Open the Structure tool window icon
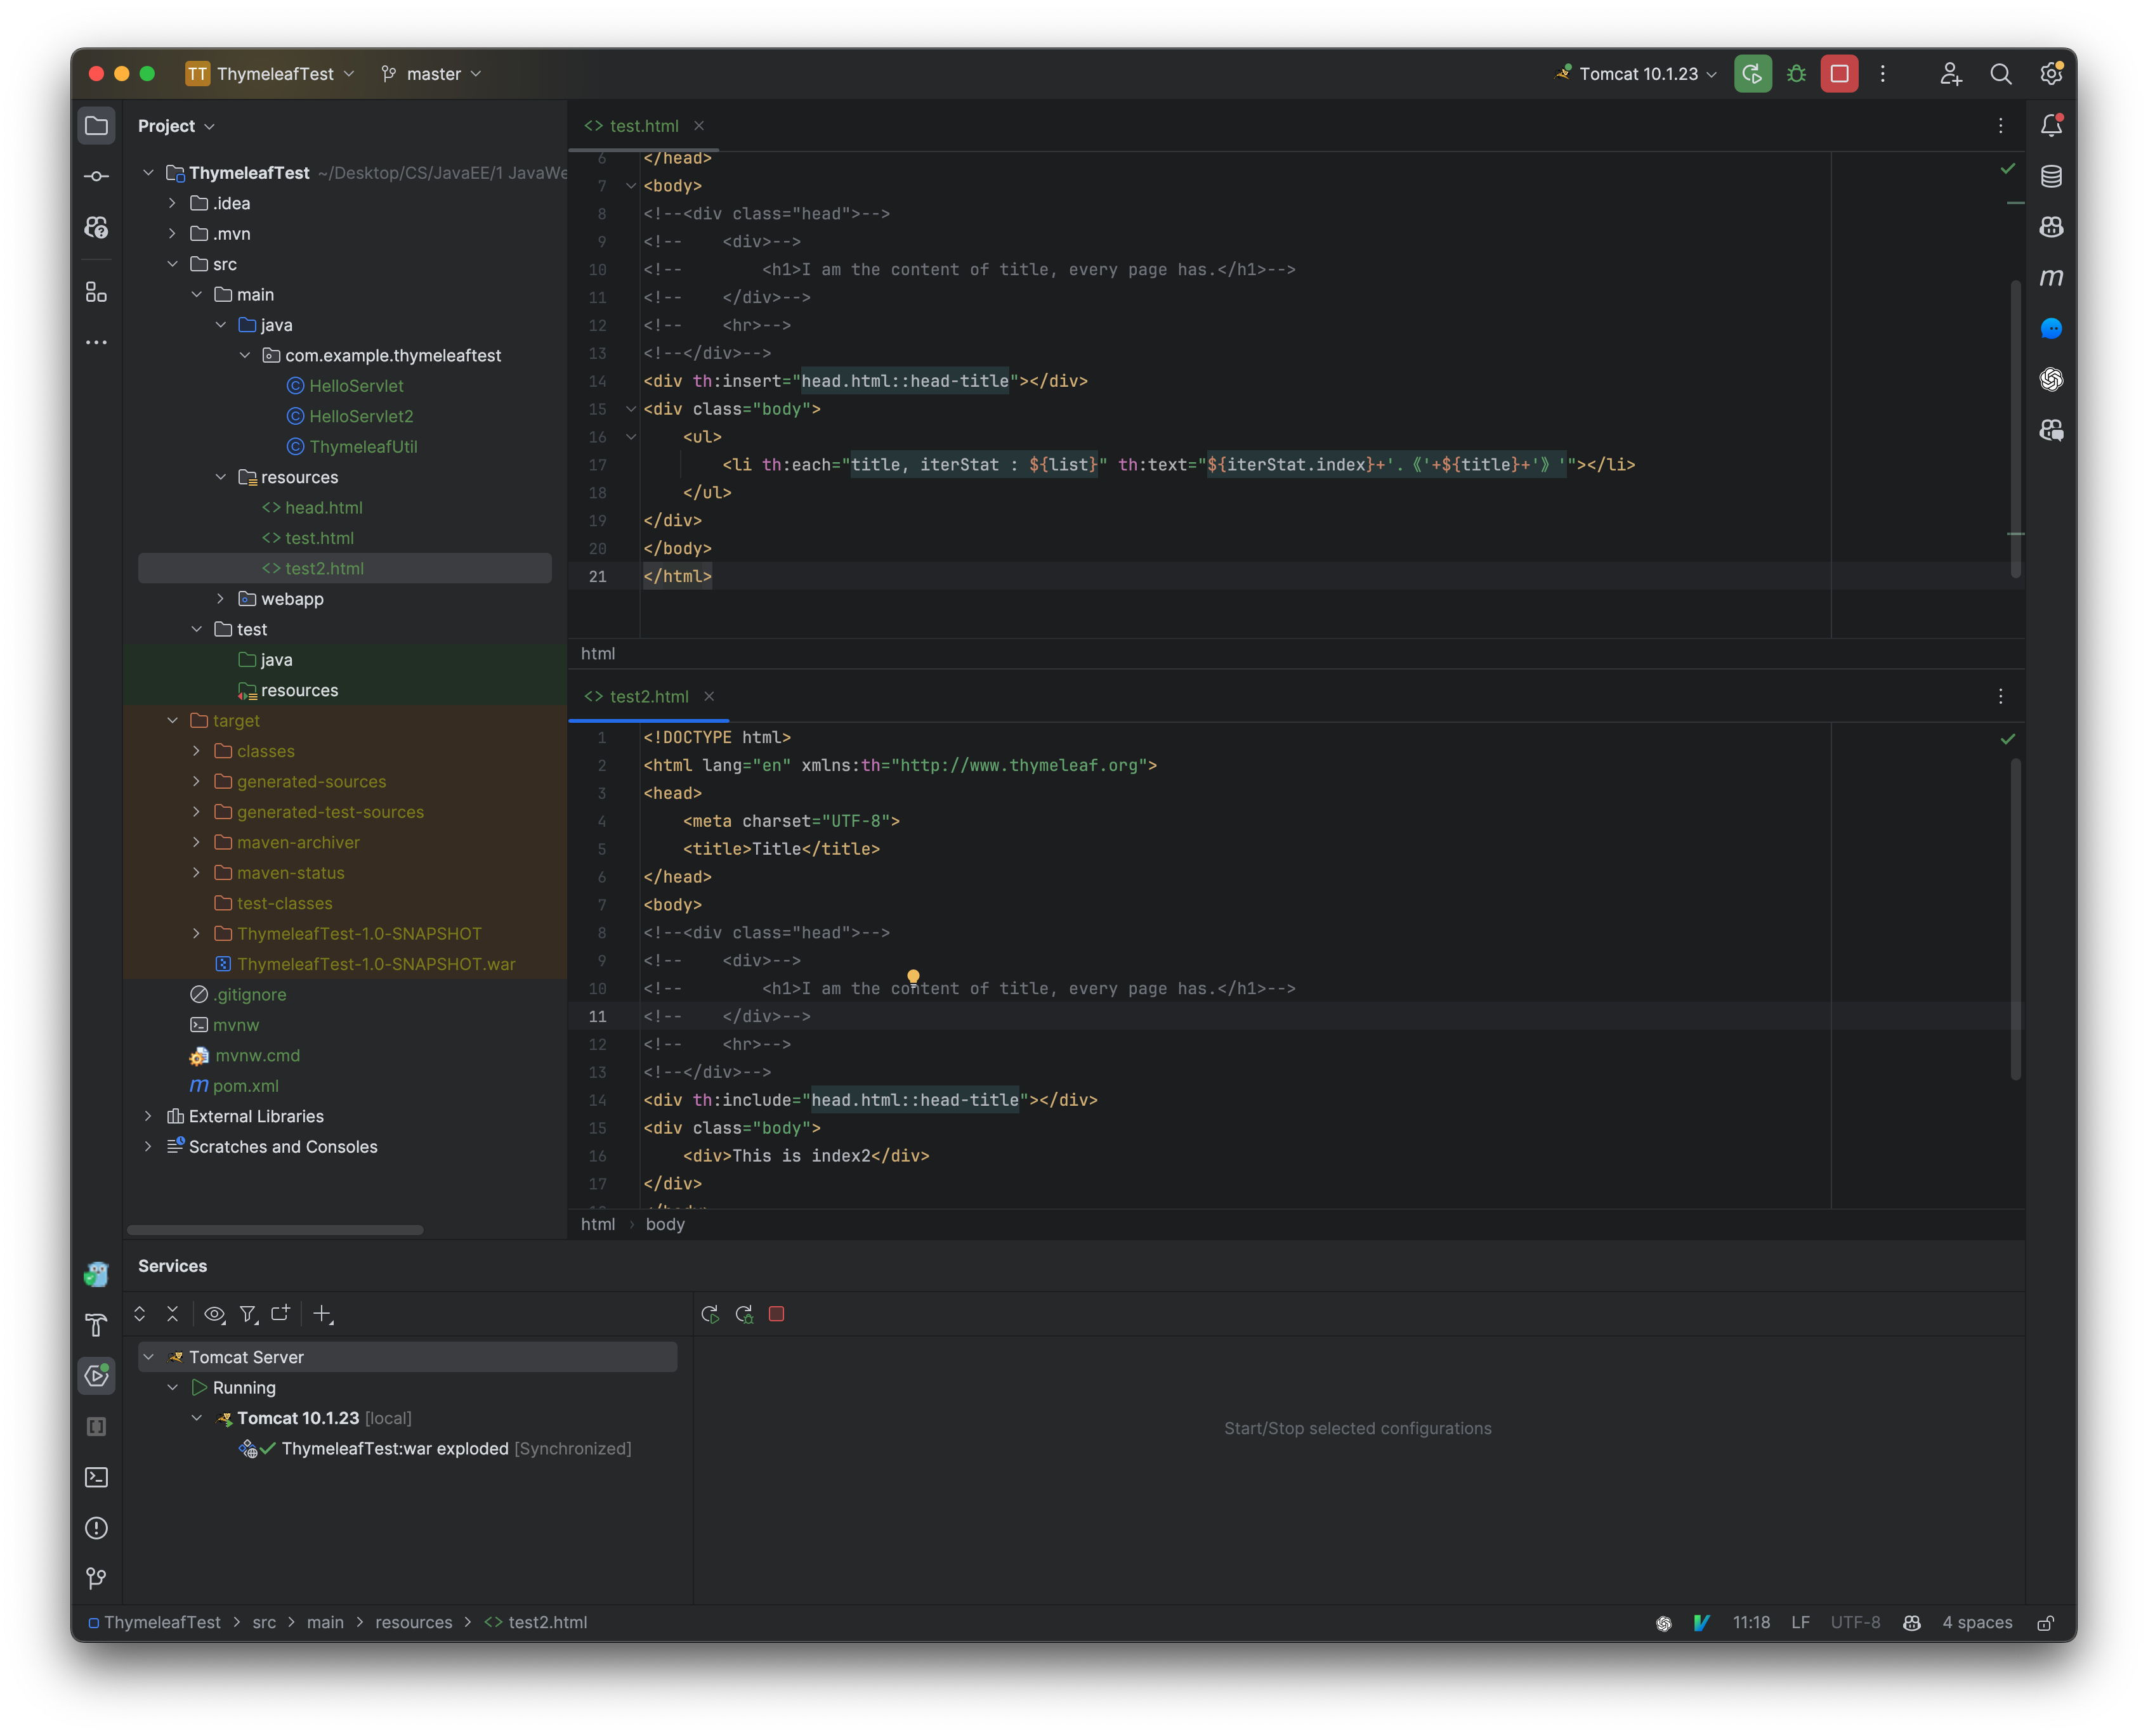2148x1736 pixels. coord(96,292)
